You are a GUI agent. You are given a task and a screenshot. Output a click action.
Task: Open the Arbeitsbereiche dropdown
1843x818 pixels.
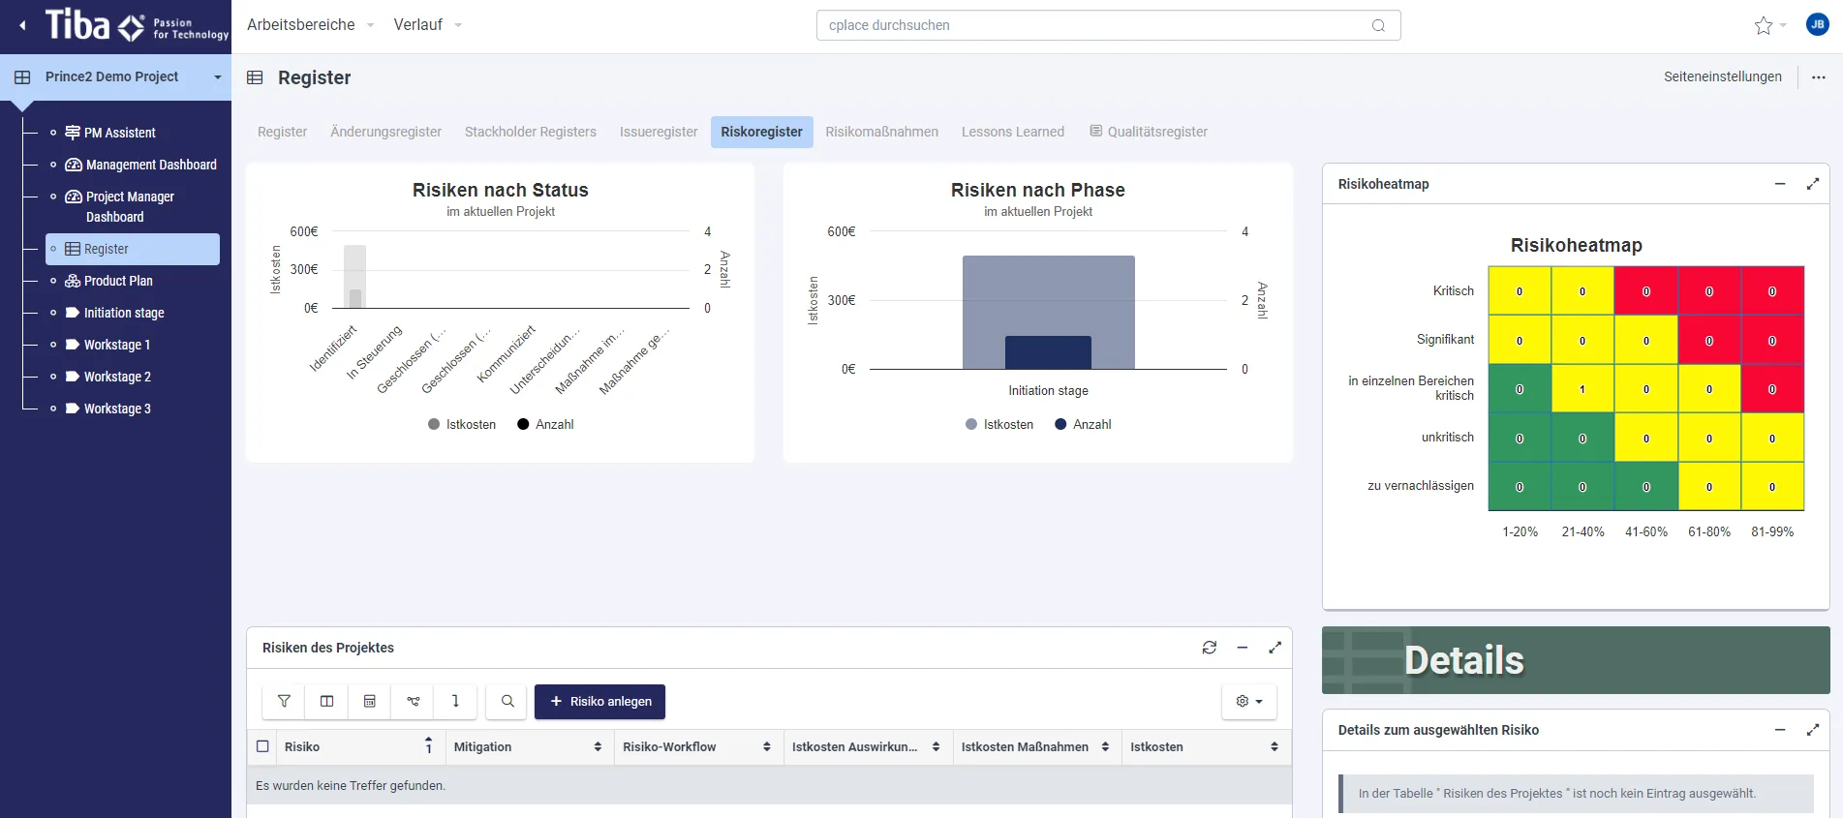pos(310,25)
